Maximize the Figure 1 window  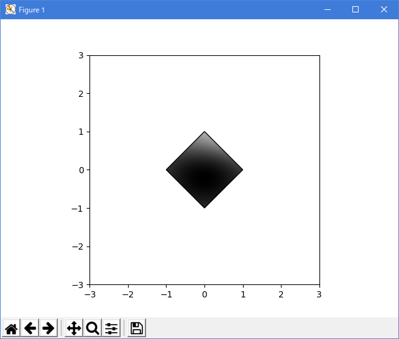point(355,10)
